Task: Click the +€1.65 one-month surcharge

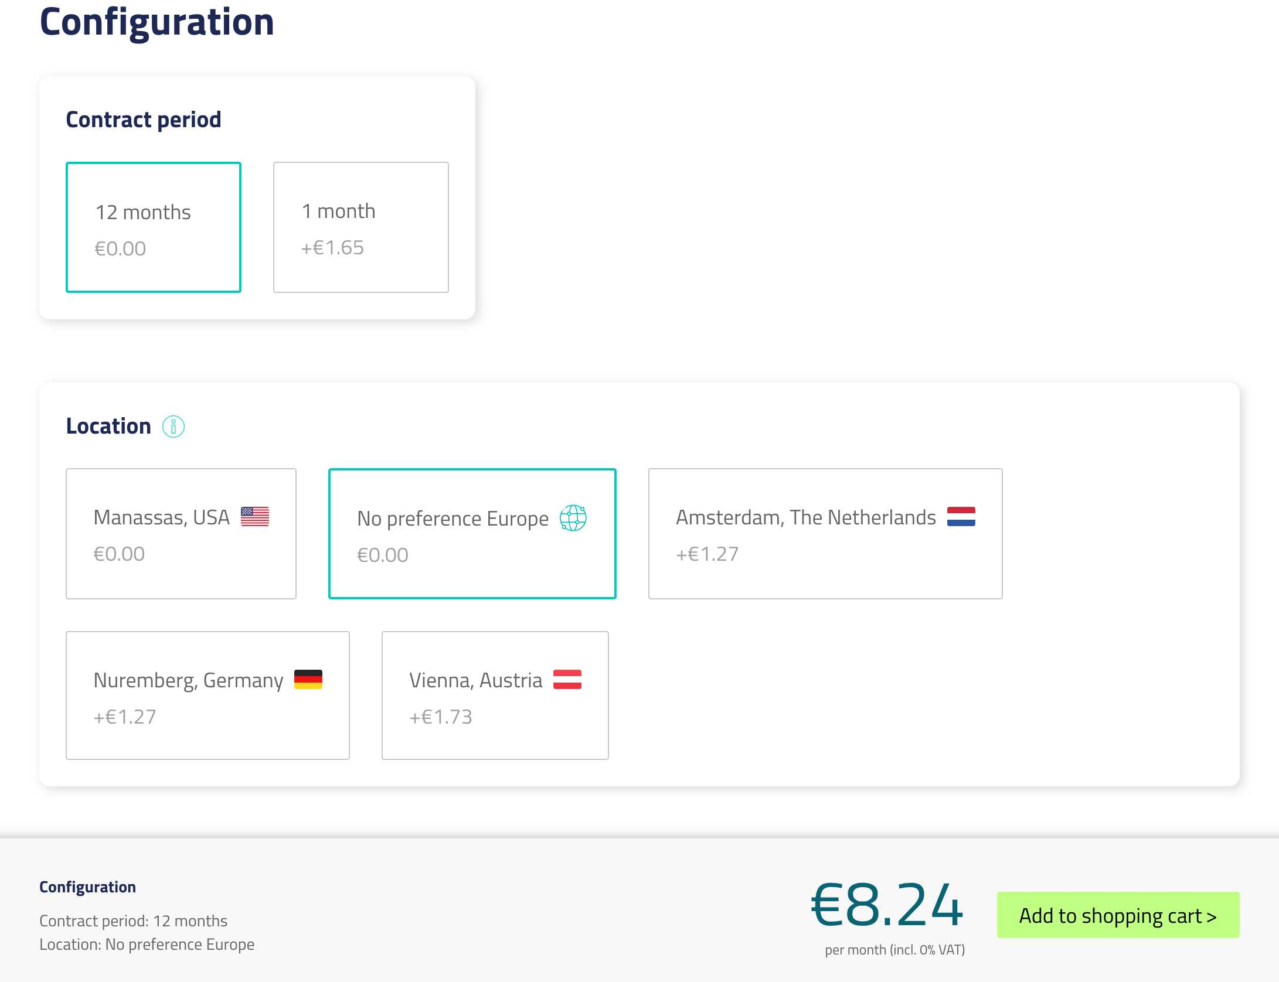Action: click(332, 248)
